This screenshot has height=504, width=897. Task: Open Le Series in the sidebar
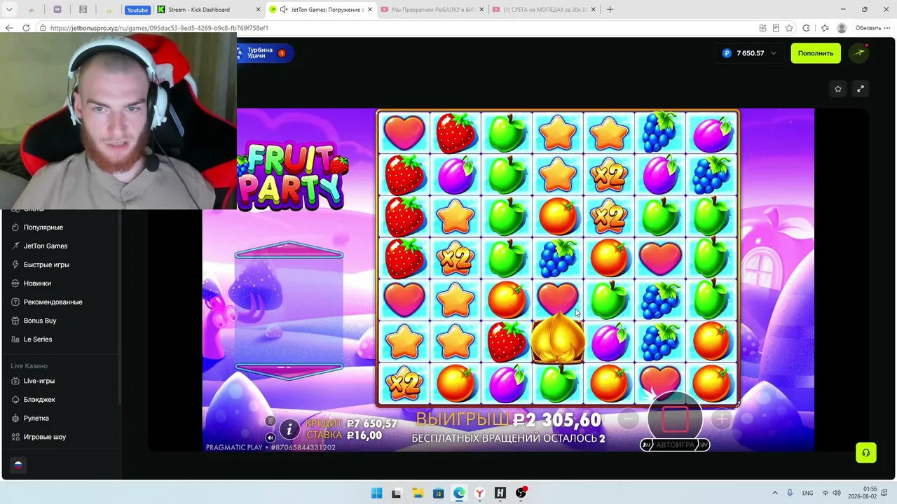click(38, 339)
